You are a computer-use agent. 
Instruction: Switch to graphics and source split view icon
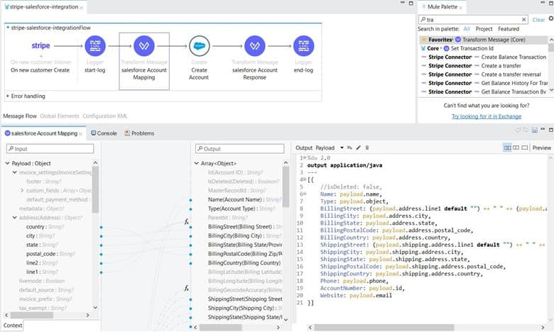(507, 148)
